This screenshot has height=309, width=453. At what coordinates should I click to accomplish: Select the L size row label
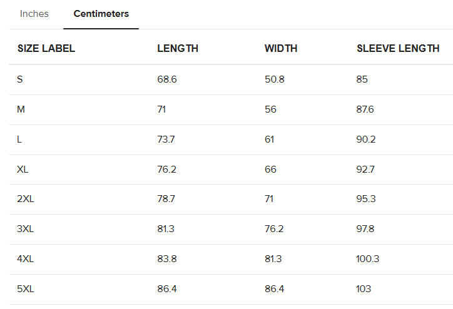click(x=19, y=139)
